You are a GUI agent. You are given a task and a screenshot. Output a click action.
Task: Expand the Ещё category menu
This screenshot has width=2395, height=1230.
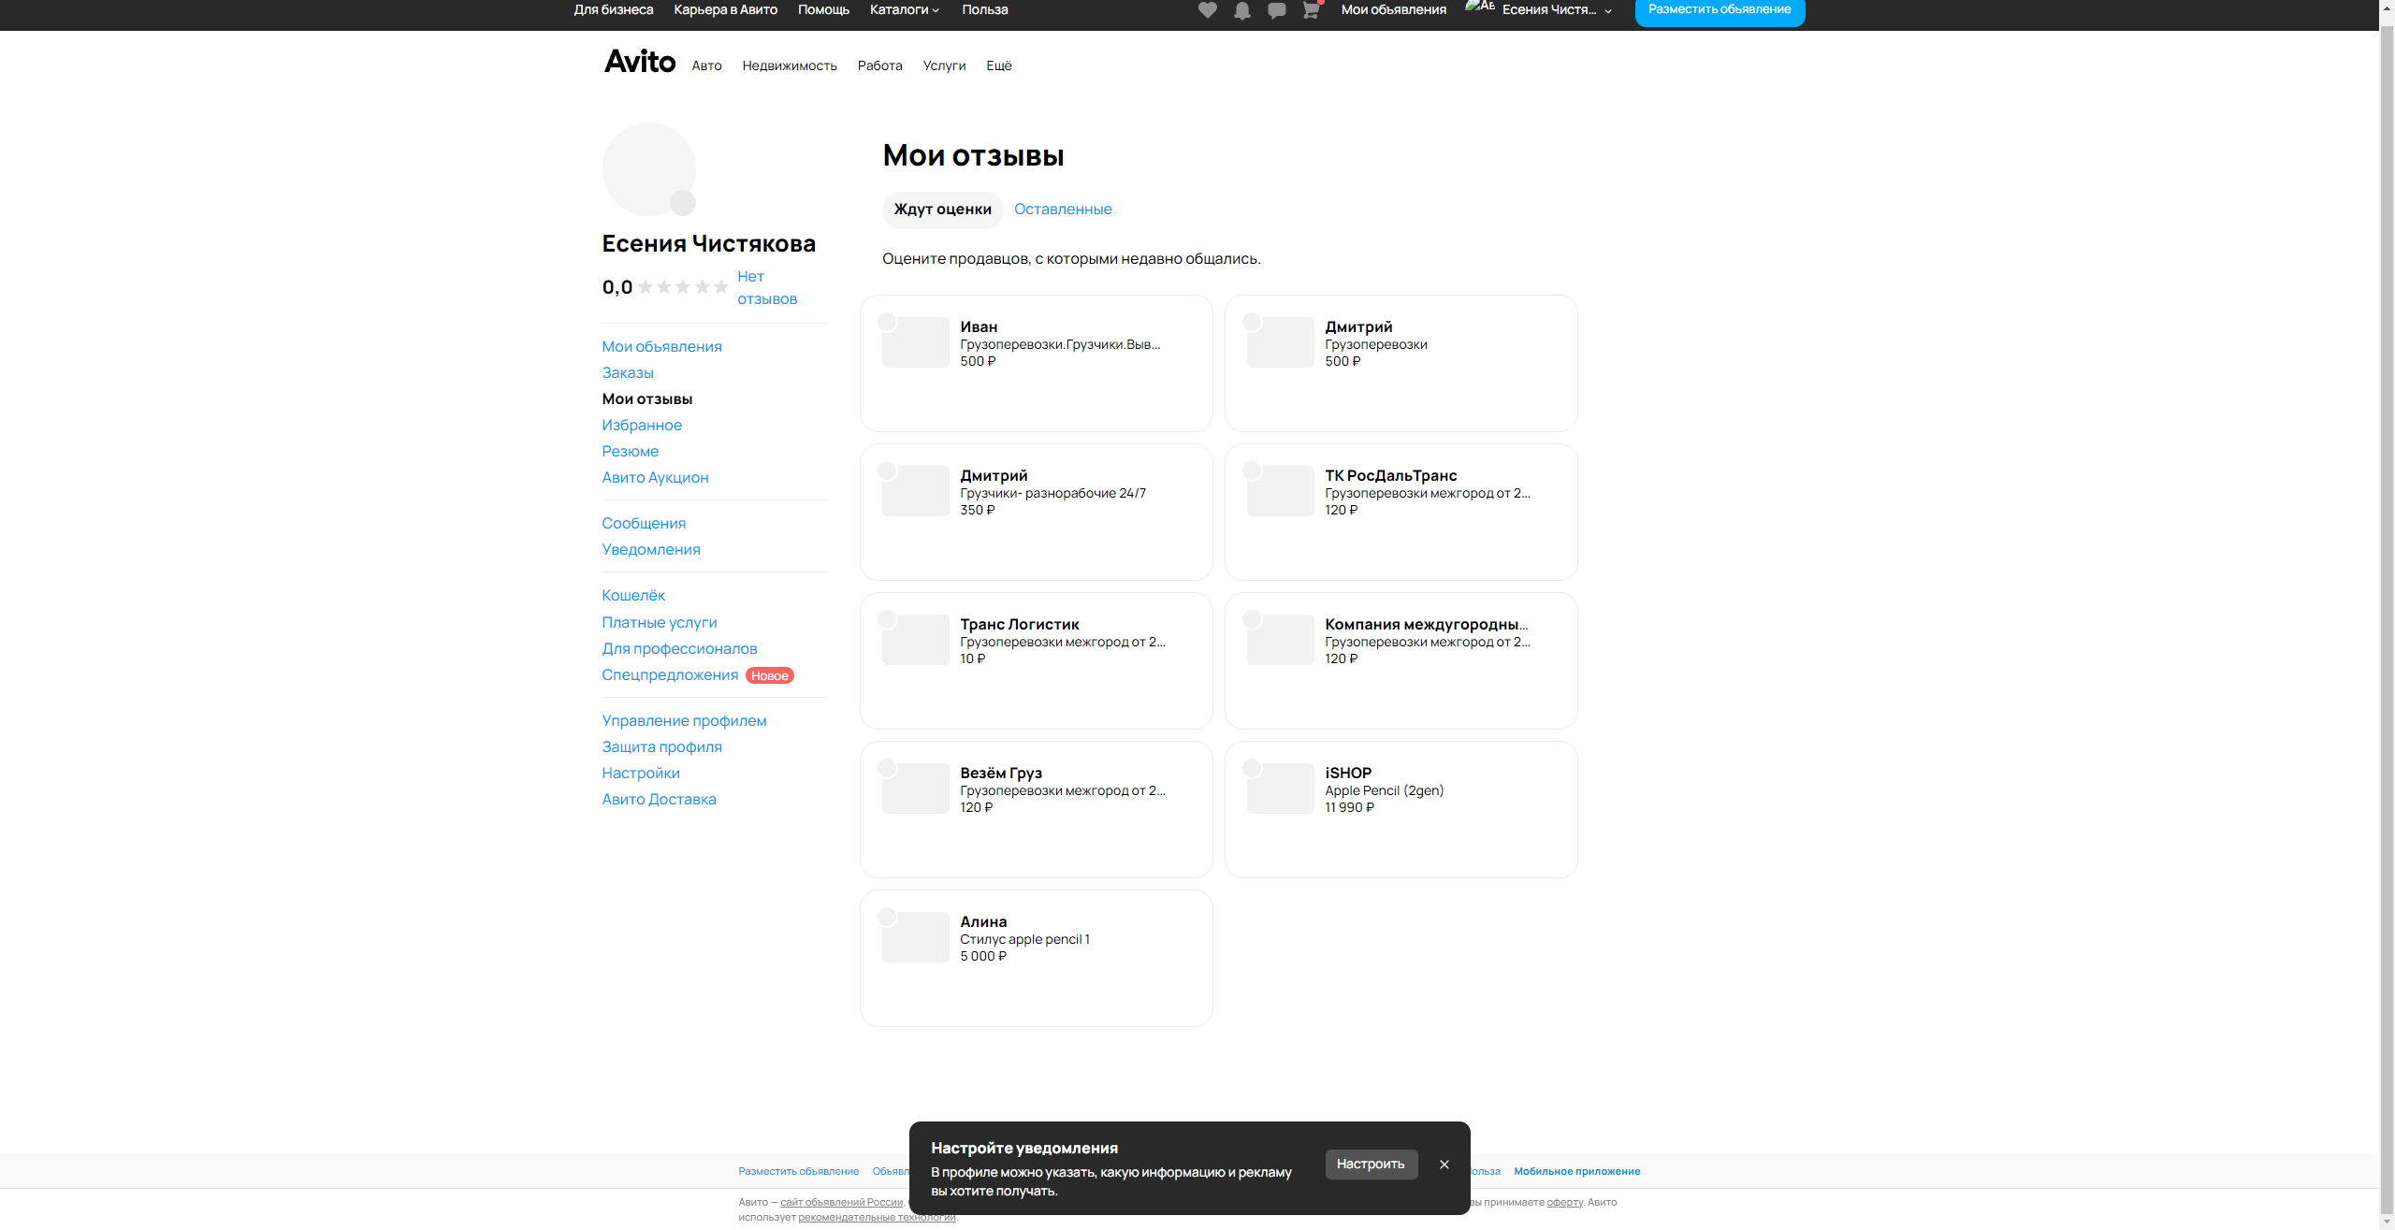[998, 65]
